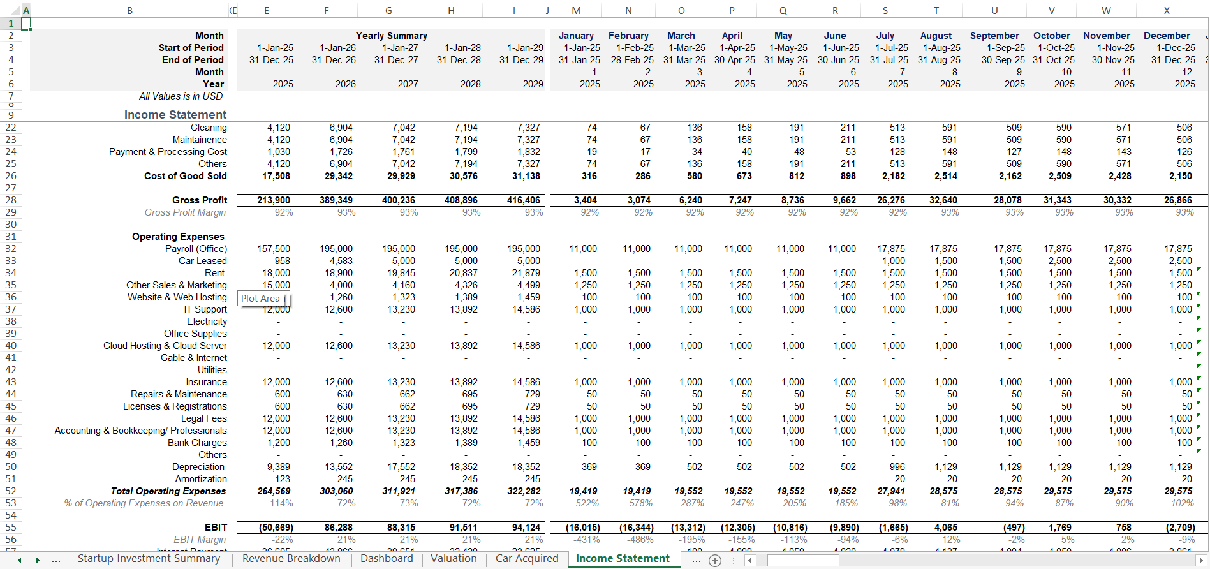Click Amortization 2025 value 123
The width and height of the screenshot is (1210, 569).
(x=283, y=479)
